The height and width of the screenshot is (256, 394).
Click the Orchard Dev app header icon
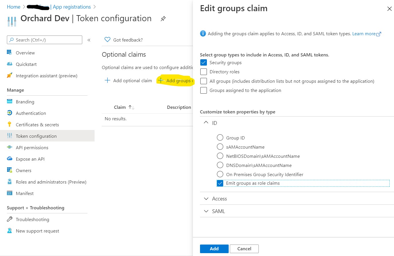12,21
